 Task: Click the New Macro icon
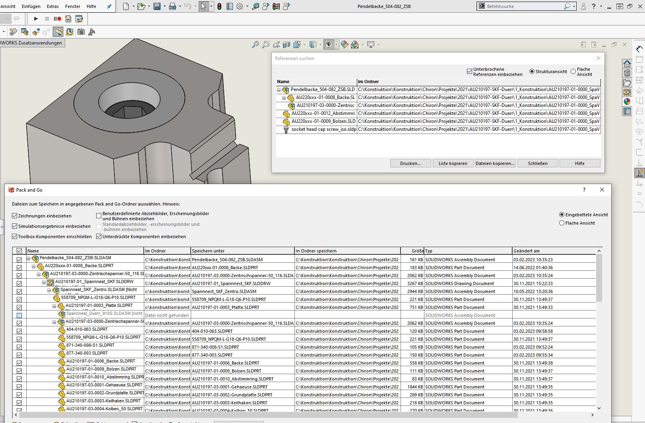(68, 19)
